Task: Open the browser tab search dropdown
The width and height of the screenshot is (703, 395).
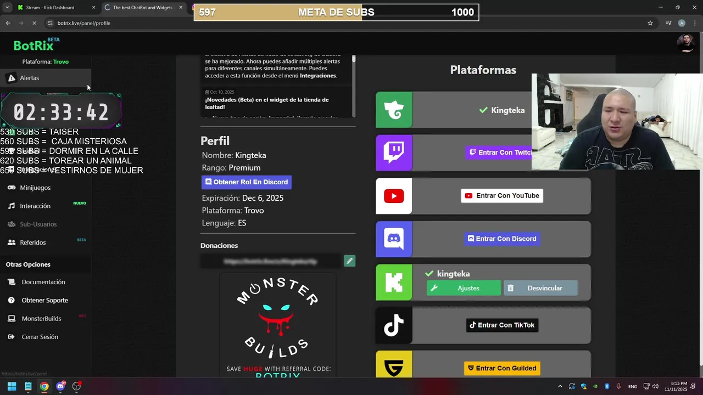Action: (7, 8)
